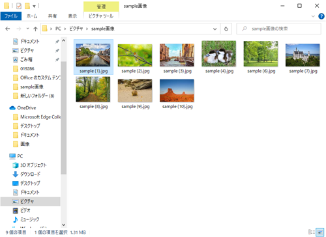Click navigation pane scroll up arrow
This screenshot has height=237, width=326.
click(64, 40)
